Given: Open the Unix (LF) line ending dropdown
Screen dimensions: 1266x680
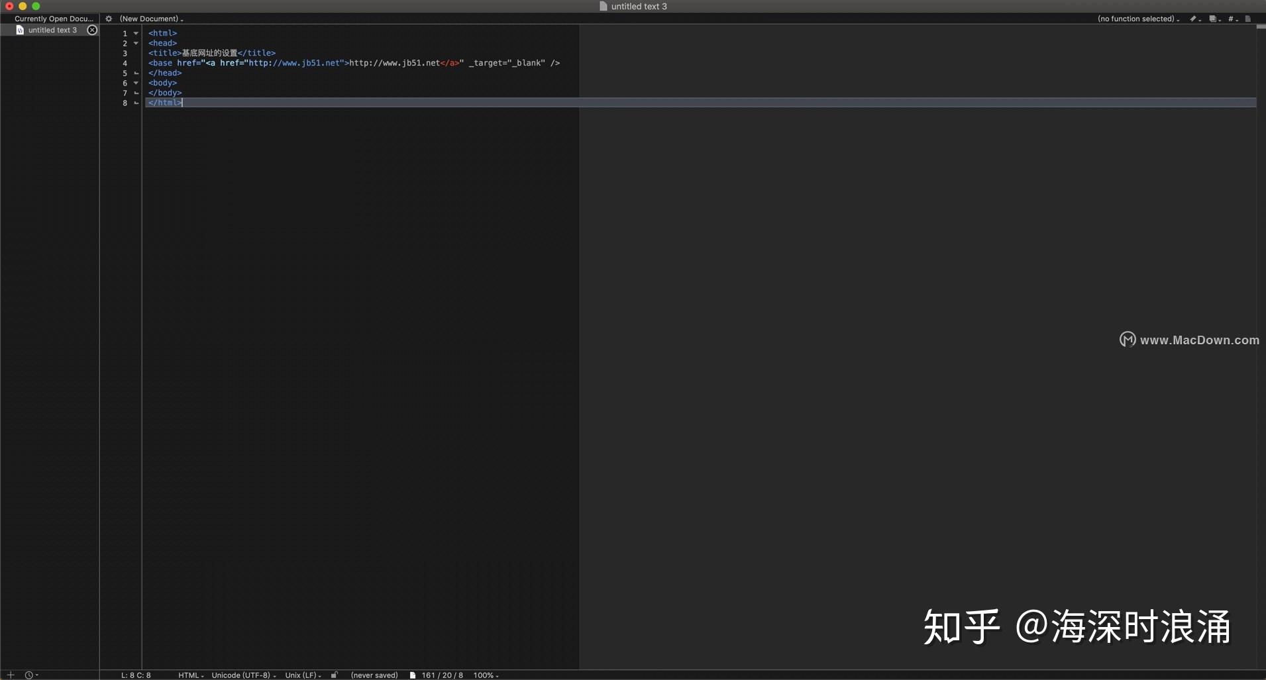Looking at the screenshot, I should [302, 675].
